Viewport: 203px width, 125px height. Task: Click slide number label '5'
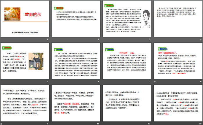coord(48,81)
